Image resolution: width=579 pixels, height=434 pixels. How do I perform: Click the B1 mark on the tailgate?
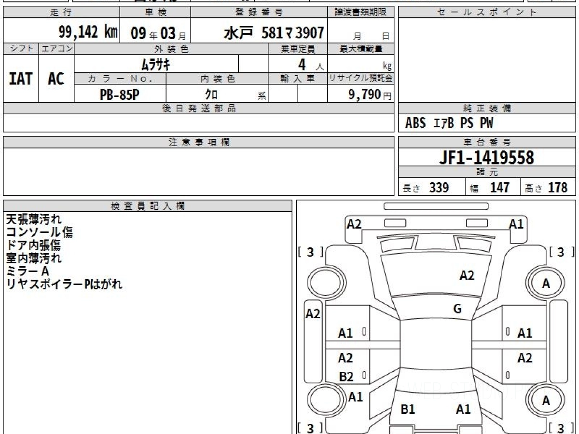pyautogui.click(x=408, y=409)
